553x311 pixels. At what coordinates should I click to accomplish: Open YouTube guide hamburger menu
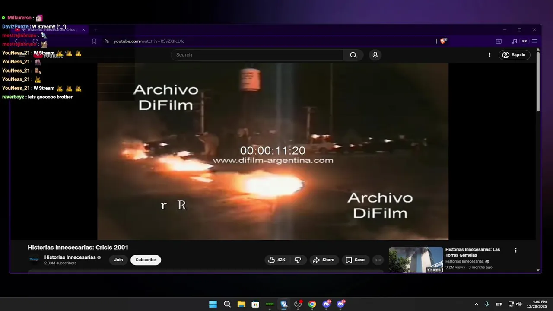pos(22,55)
